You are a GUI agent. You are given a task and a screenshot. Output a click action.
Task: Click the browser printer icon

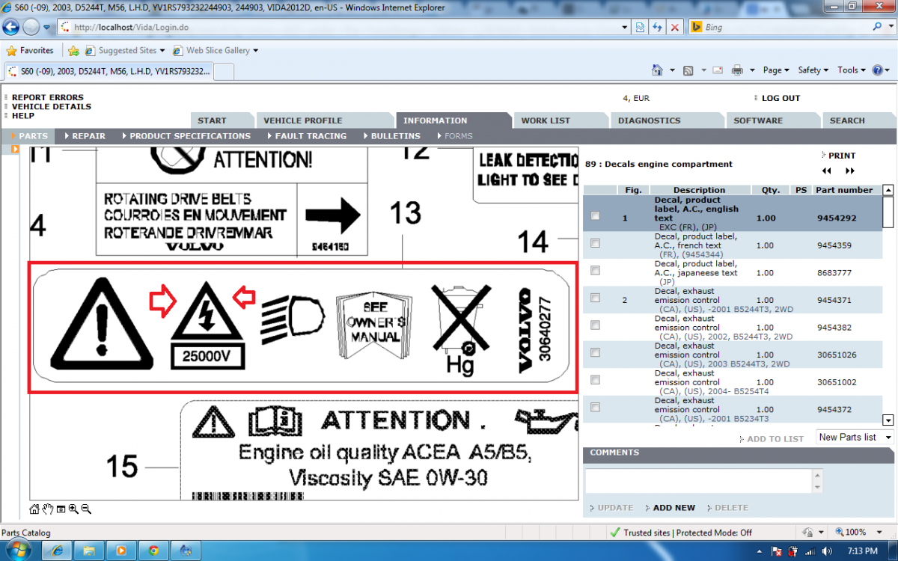coord(737,70)
